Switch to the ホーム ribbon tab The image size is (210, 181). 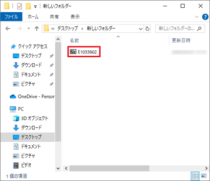click(x=33, y=17)
